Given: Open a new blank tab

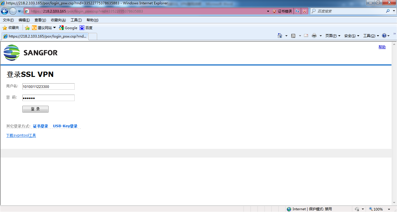Looking at the screenshot, I should point(93,36).
